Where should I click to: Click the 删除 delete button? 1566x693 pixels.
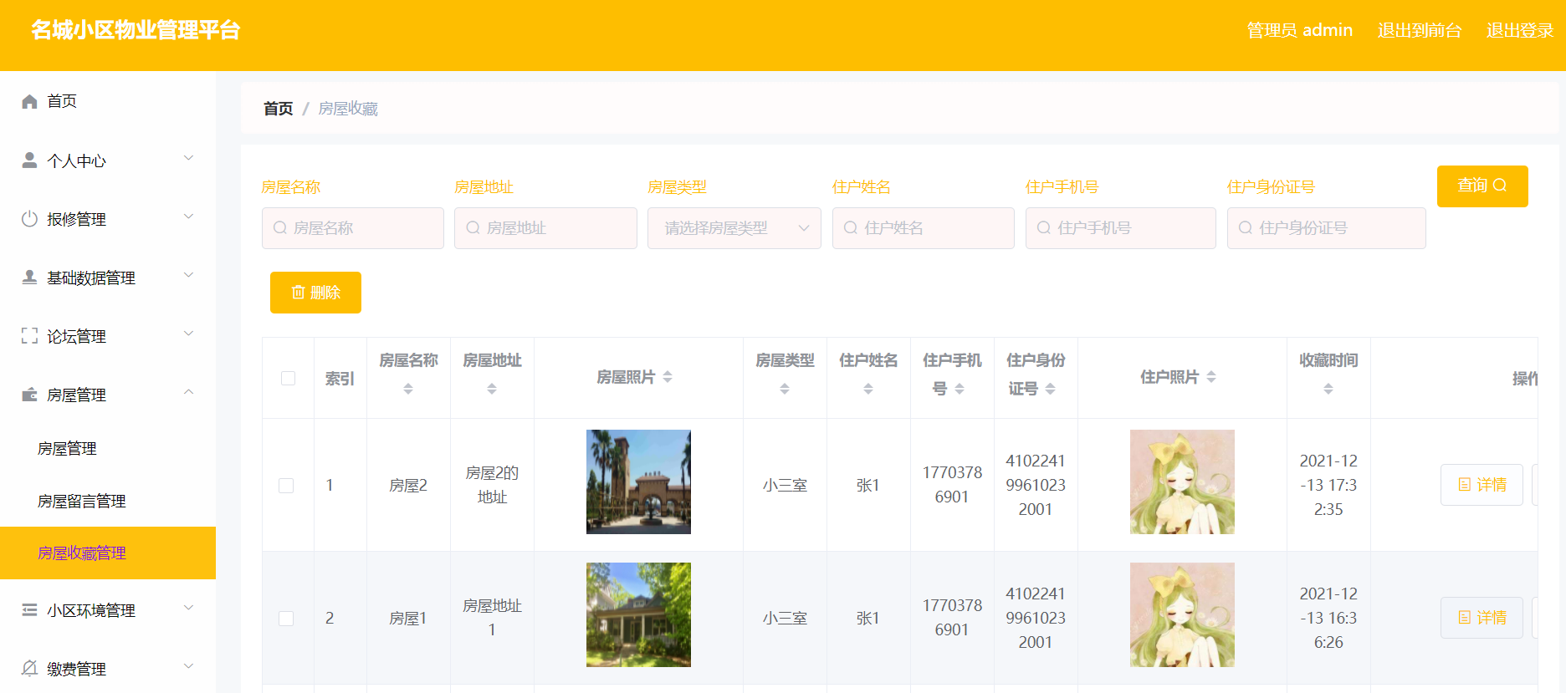coord(315,293)
